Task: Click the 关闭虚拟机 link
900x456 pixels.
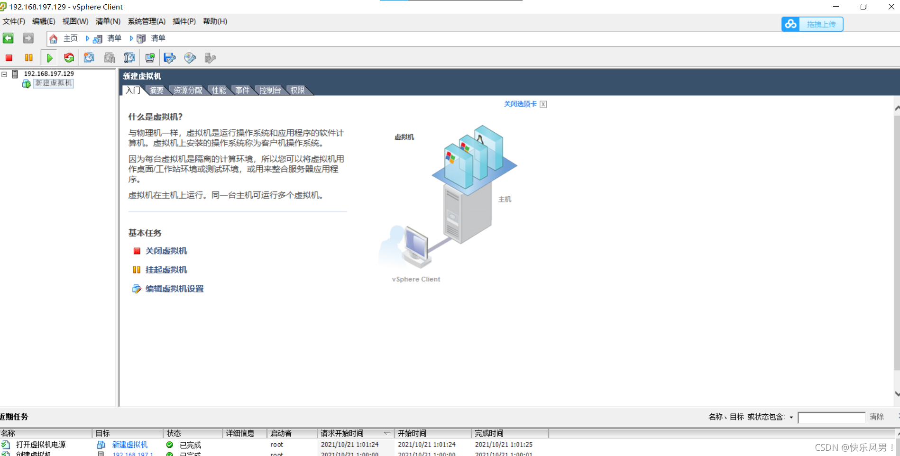Action: point(166,251)
